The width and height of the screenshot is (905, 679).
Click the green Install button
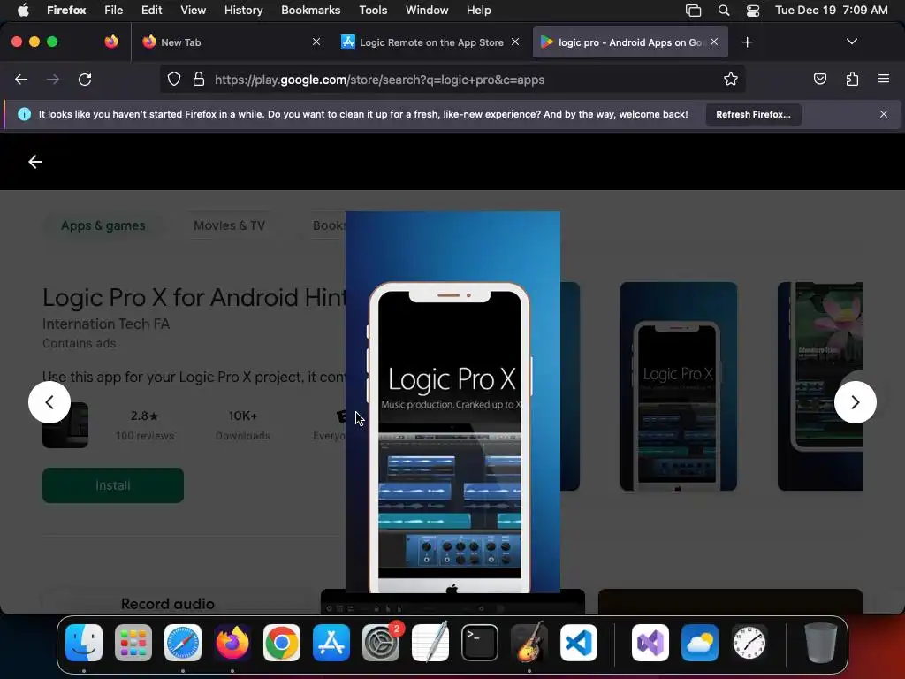point(113,485)
